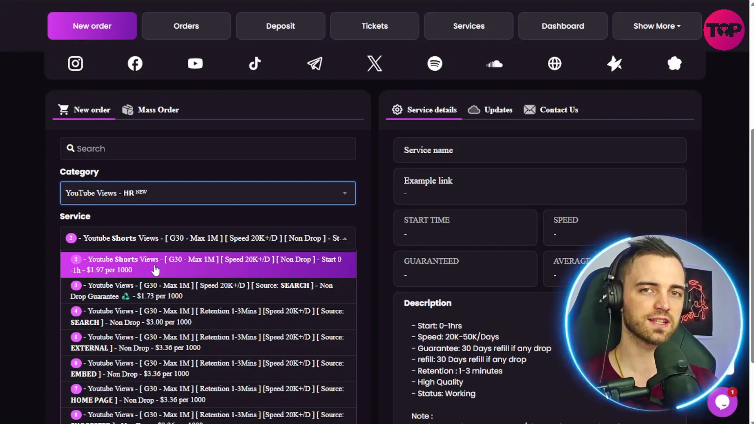This screenshot has width=754, height=424.
Task: Click the page vertical scrollbar
Action: tap(752, 246)
